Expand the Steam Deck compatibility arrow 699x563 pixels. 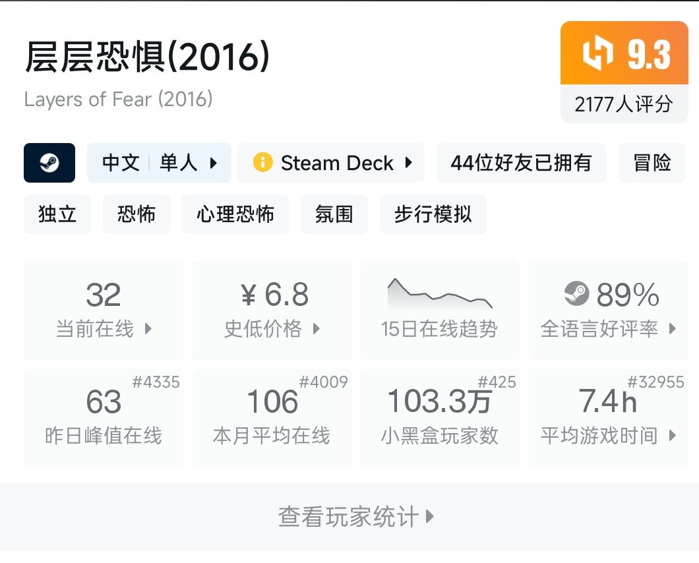point(409,163)
